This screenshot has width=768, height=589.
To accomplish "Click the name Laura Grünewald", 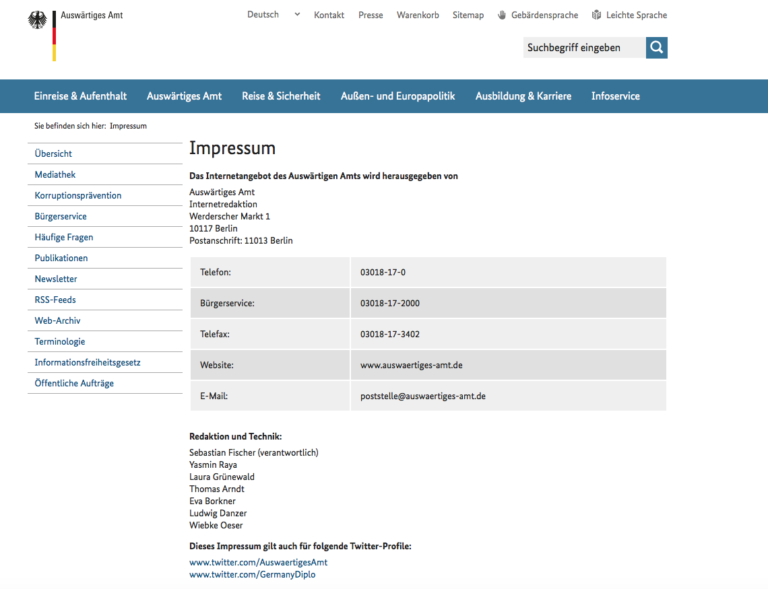I will coord(222,477).
